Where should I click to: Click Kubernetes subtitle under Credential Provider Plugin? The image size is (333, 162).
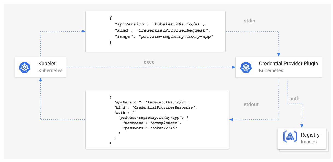271,70
